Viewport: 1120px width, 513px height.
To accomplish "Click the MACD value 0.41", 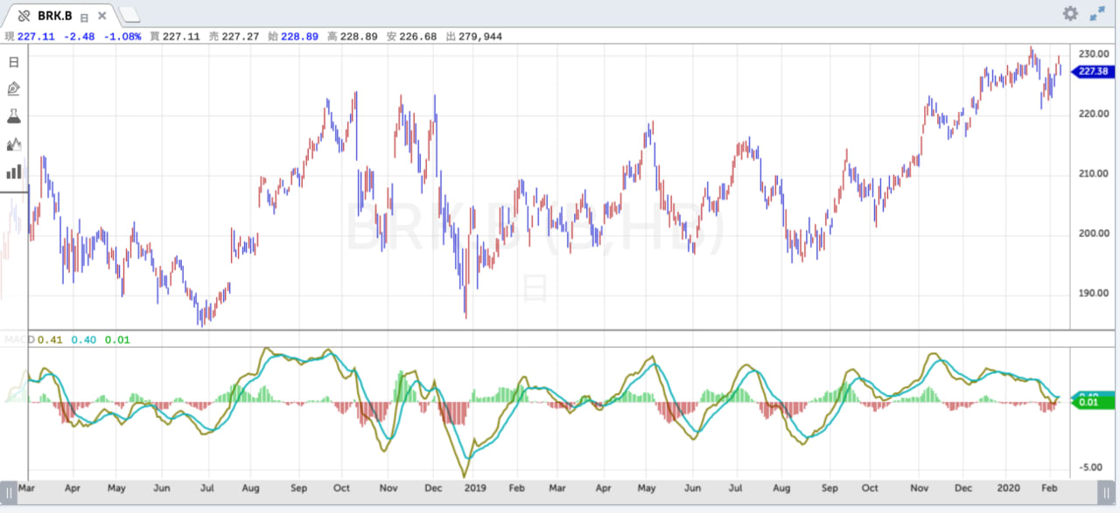I will 51,339.
